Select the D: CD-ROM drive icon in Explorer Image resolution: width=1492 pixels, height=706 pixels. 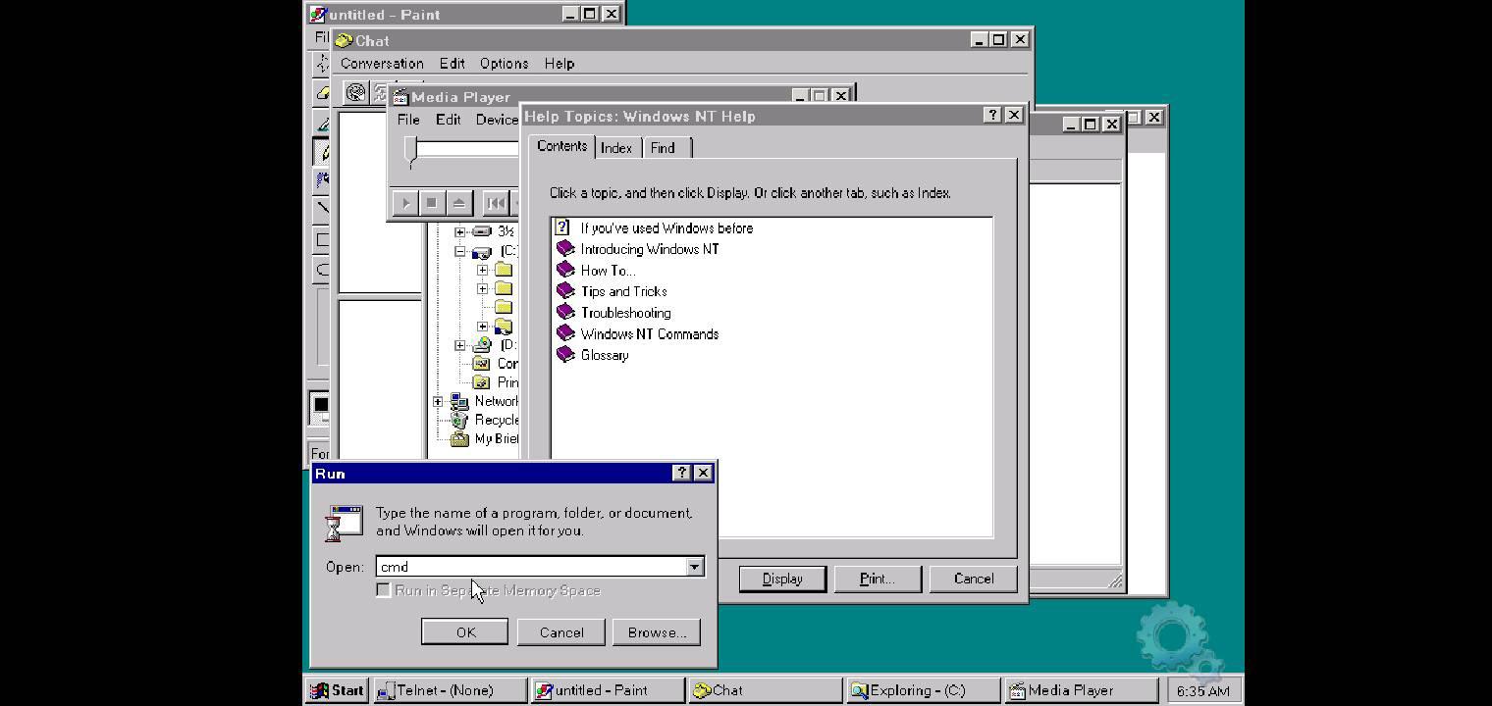(482, 345)
